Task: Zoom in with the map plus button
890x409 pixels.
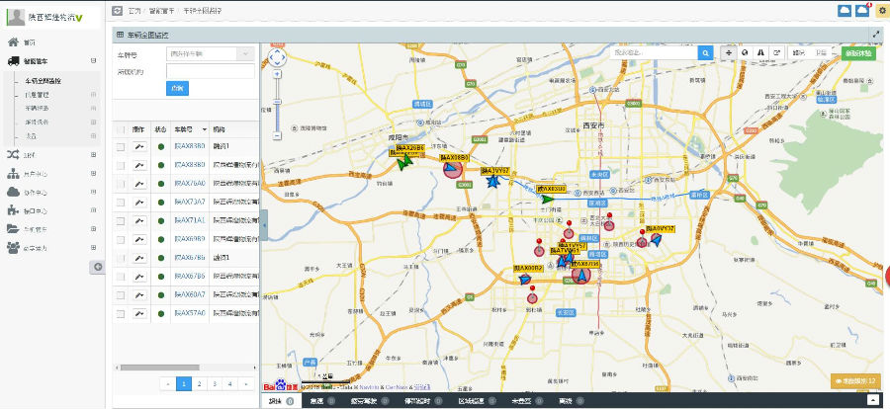Action: click(x=277, y=74)
